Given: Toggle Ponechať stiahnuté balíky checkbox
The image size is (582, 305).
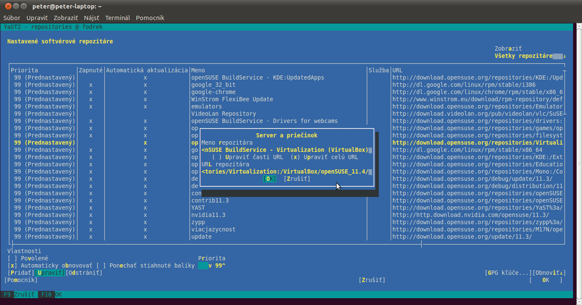Looking at the screenshot, I should pos(145,265).
